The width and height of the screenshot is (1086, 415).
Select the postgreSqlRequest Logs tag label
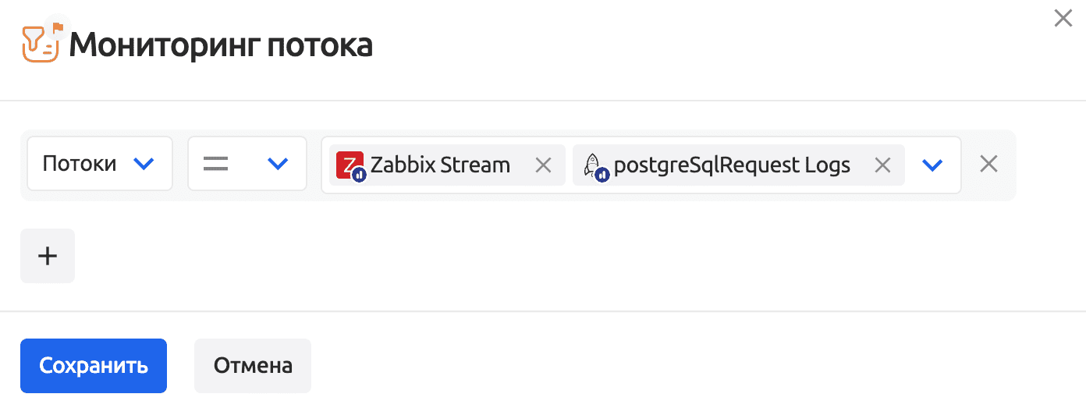pos(732,165)
